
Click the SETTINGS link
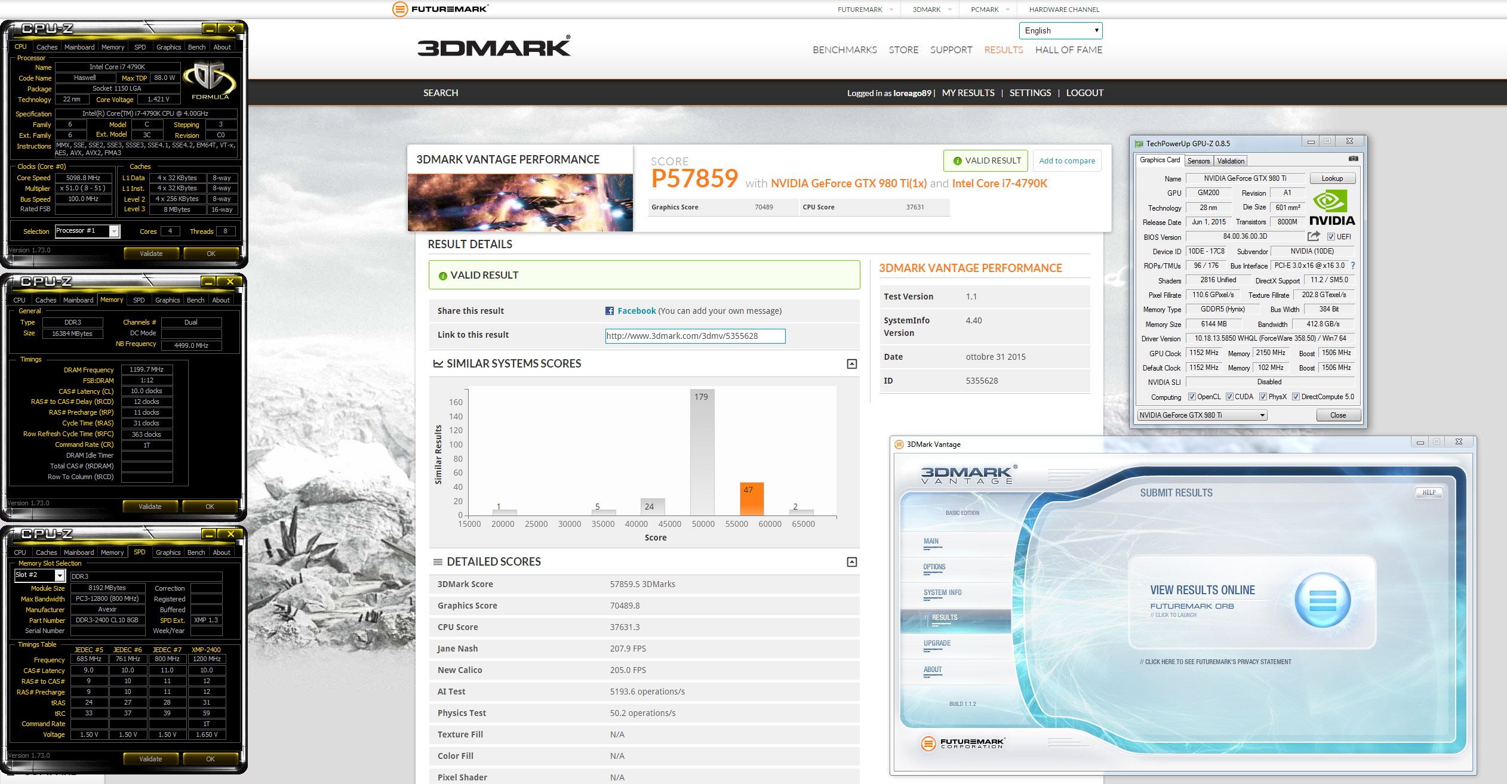[x=1030, y=93]
